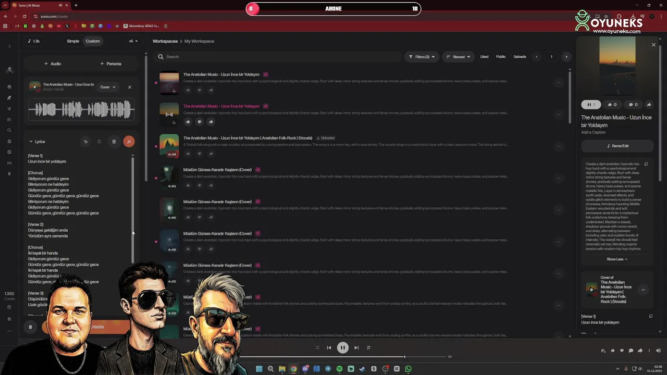
Task: Switch to Simple creation mode
Action: pyautogui.click(x=73, y=41)
